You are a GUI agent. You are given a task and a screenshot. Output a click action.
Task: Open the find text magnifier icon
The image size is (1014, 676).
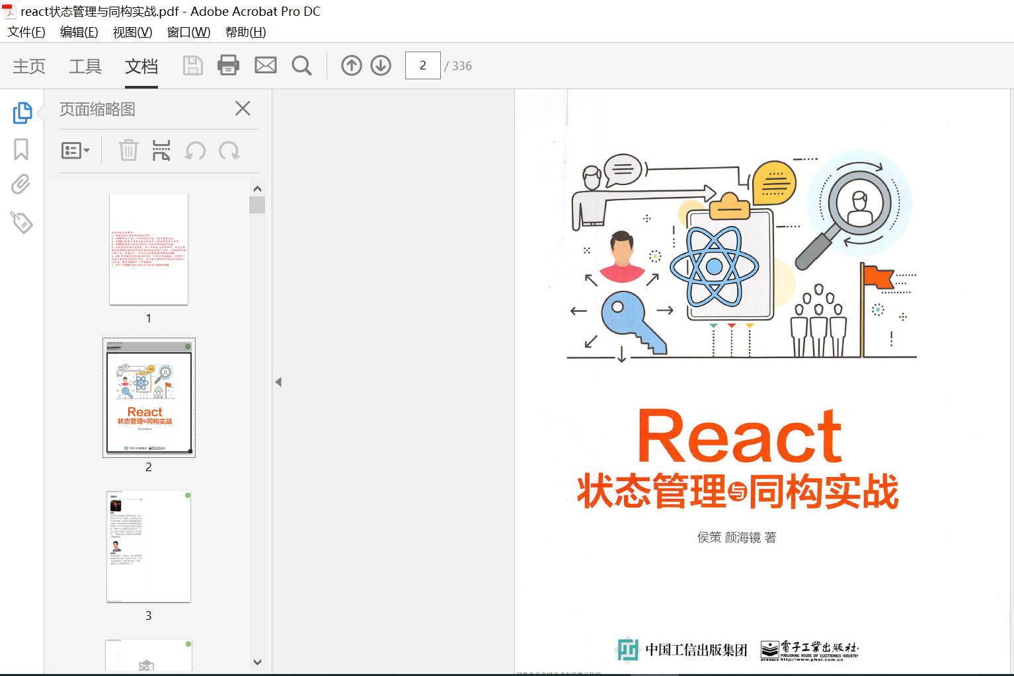[x=301, y=65]
